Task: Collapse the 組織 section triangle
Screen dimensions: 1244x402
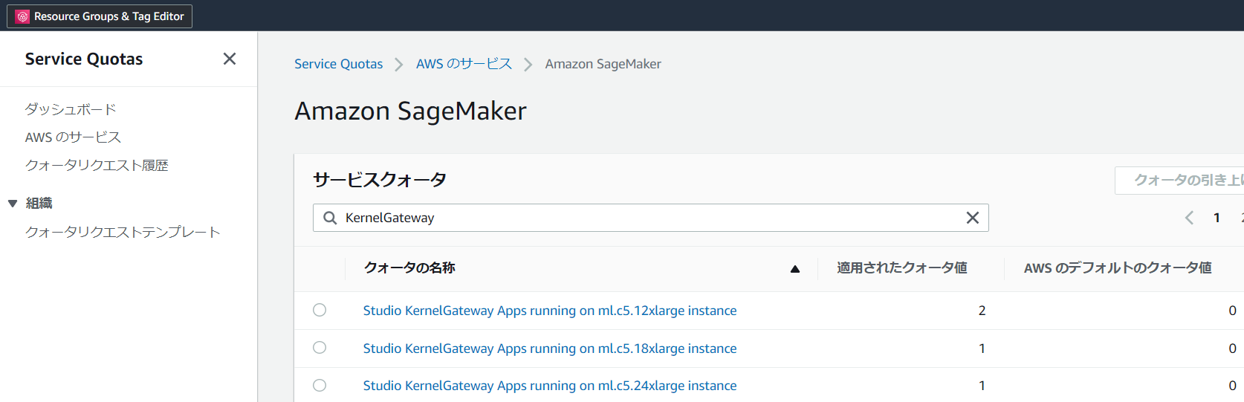Action: (x=13, y=204)
